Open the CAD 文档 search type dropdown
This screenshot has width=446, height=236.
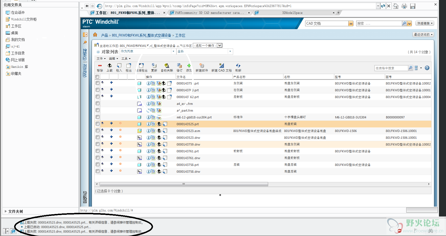(x=329, y=23)
